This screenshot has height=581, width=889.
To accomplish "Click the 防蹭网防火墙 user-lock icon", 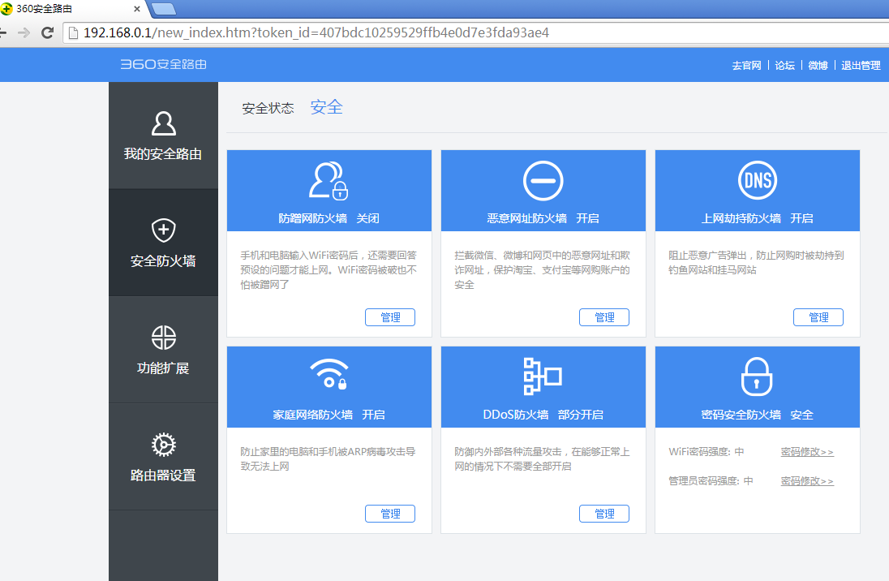I will [x=329, y=181].
